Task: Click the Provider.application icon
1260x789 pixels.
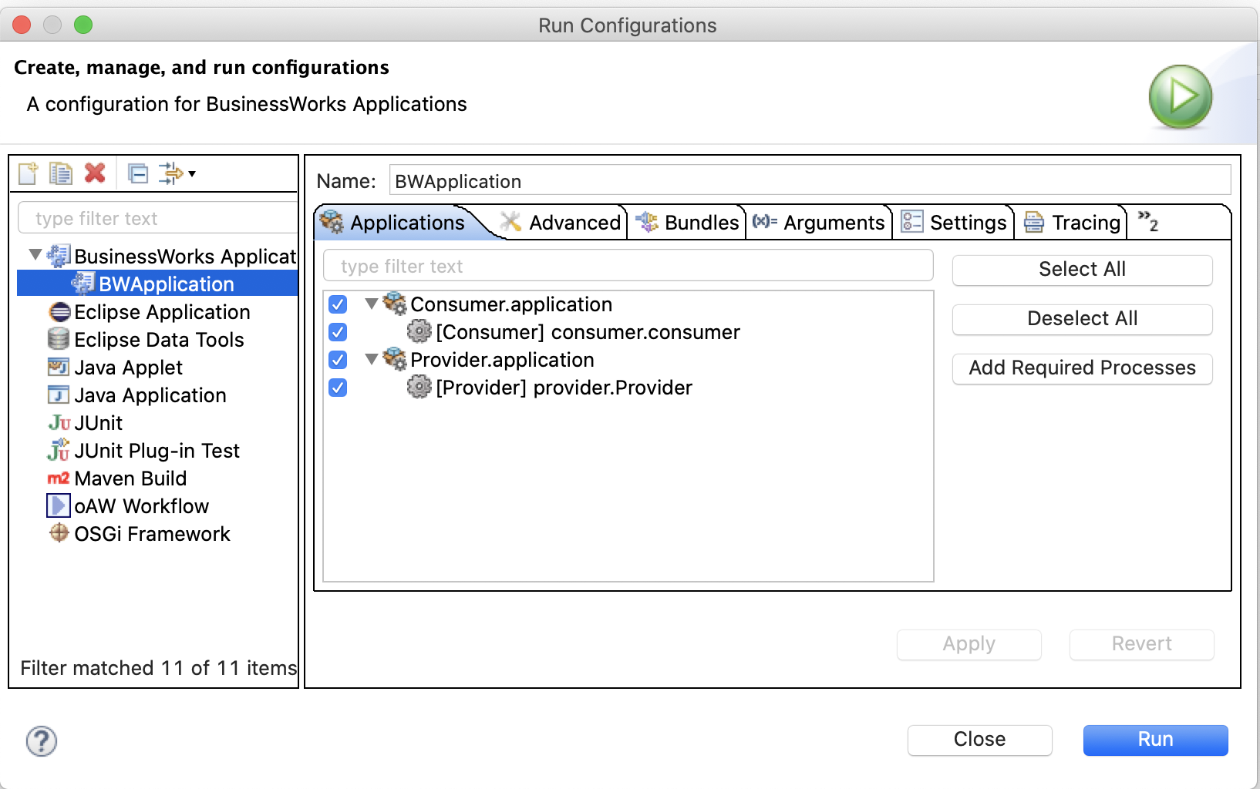Action: 395,359
